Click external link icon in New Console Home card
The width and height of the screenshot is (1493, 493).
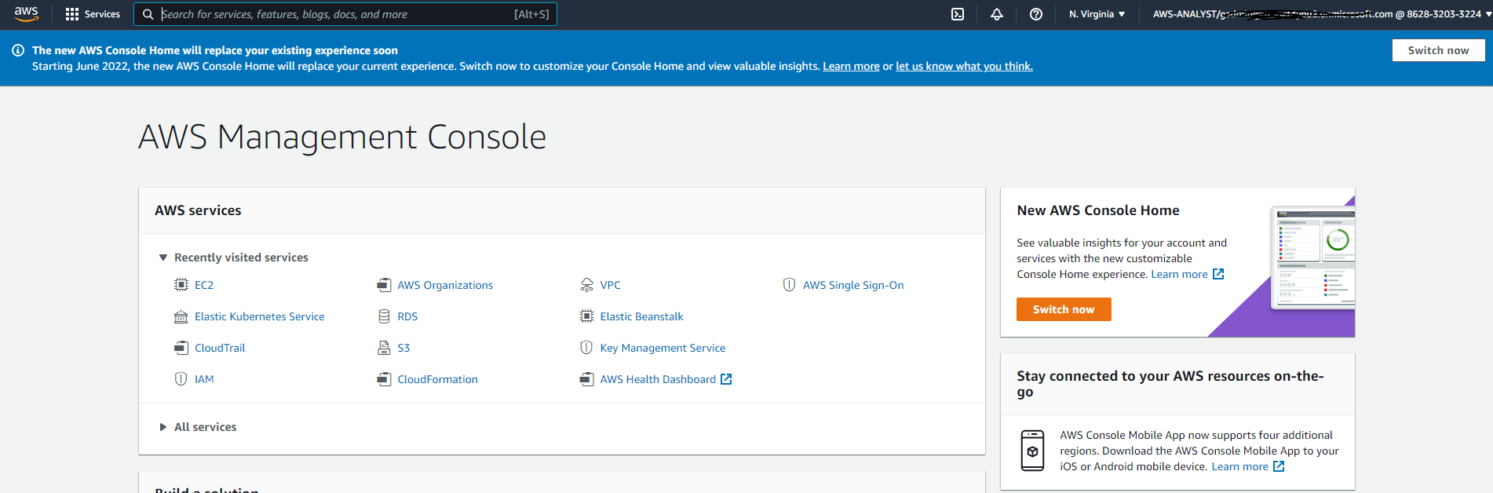point(1218,274)
